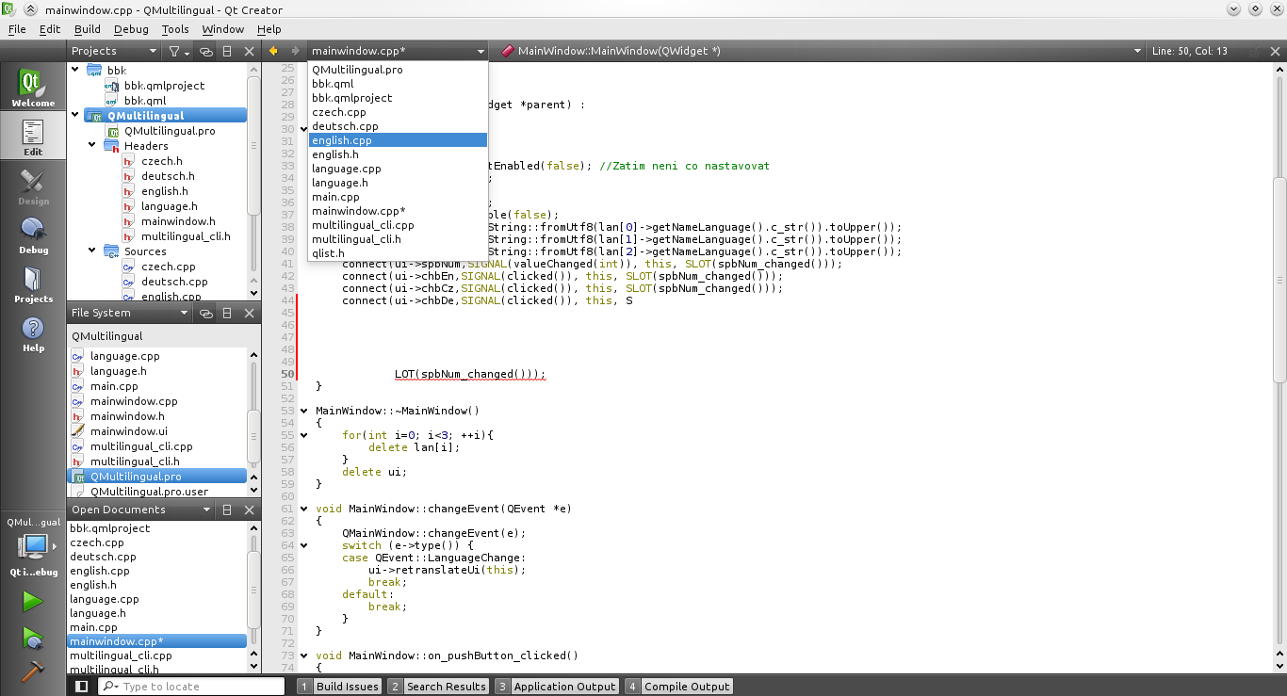Choose QMultilingual.pro in the dropdown list

(x=398, y=70)
